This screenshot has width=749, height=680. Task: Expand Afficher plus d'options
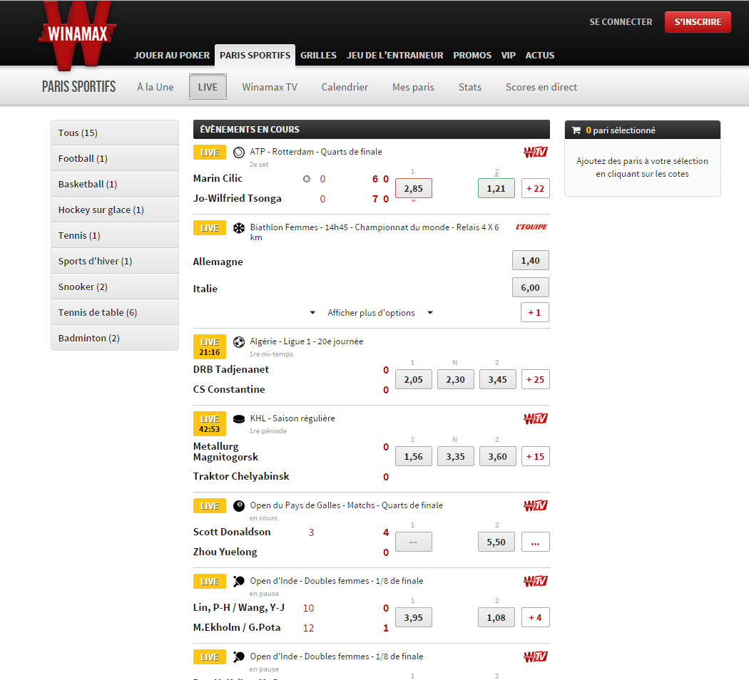[371, 313]
